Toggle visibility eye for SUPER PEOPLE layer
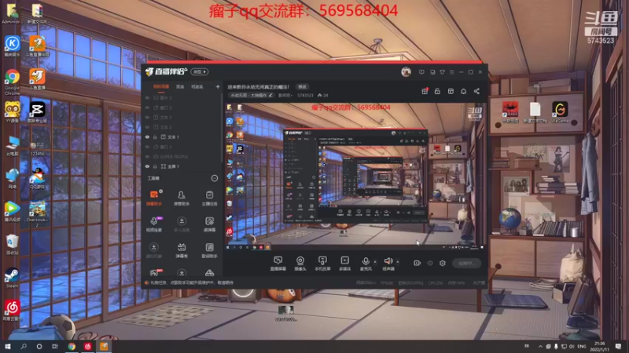This screenshot has width=629, height=353. pos(147,156)
